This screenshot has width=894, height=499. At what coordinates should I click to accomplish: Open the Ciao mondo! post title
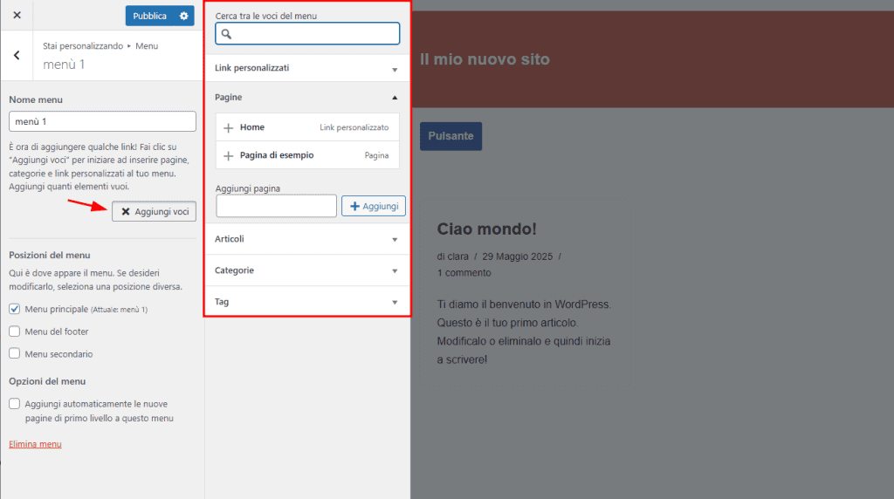(486, 229)
